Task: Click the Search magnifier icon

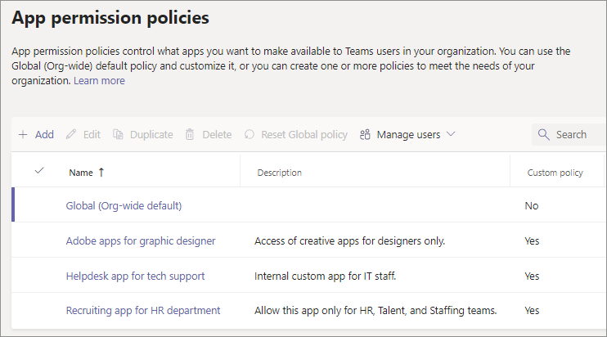Action: click(x=545, y=134)
